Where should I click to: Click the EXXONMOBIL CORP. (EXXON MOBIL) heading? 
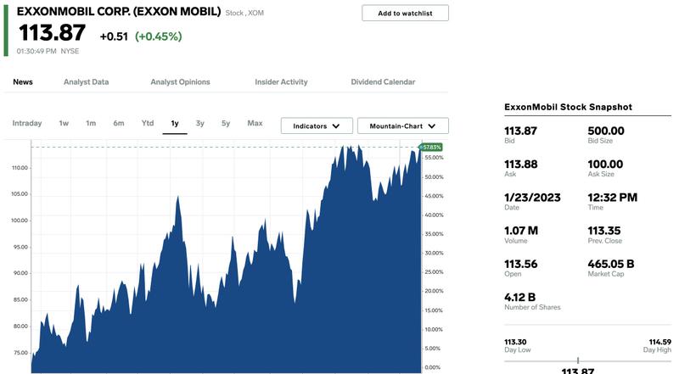click(x=119, y=12)
